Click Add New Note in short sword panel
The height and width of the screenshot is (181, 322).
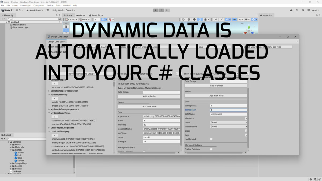[216, 95]
